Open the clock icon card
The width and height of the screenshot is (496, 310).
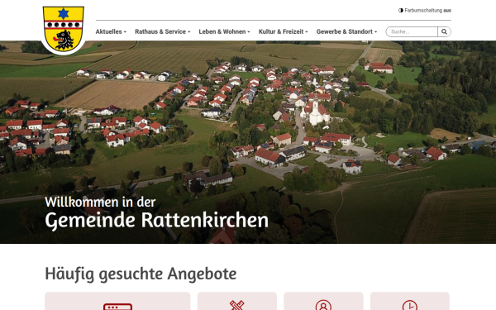coord(410,301)
